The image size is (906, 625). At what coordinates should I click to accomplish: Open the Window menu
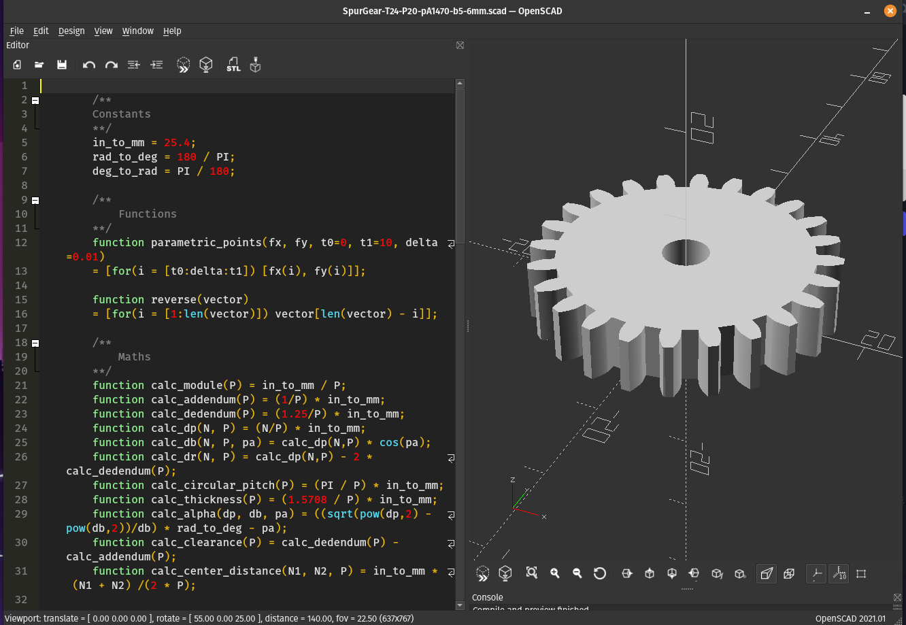[x=137, y=31]
